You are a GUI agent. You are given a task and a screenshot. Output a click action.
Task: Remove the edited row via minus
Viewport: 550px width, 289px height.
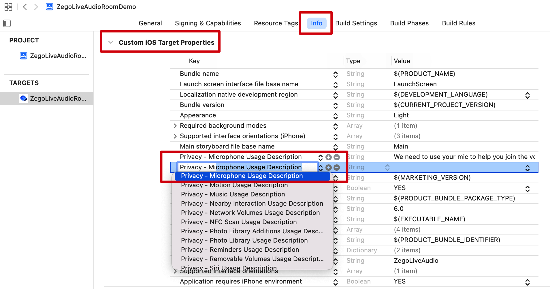pos(337,168)
